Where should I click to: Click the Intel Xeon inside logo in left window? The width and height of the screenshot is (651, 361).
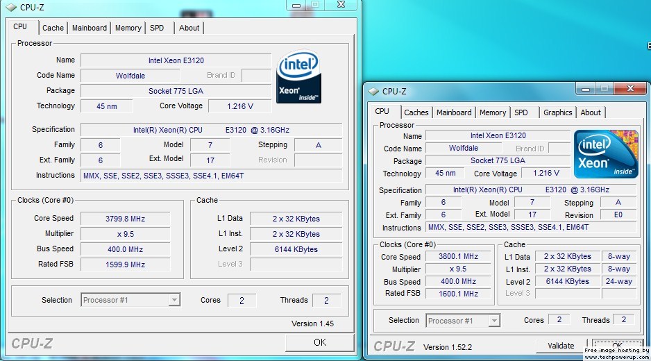click(x=298, y=77)
